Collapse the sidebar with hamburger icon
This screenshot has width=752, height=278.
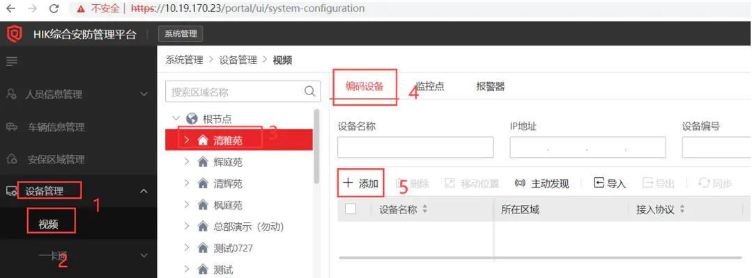(12, 60)
